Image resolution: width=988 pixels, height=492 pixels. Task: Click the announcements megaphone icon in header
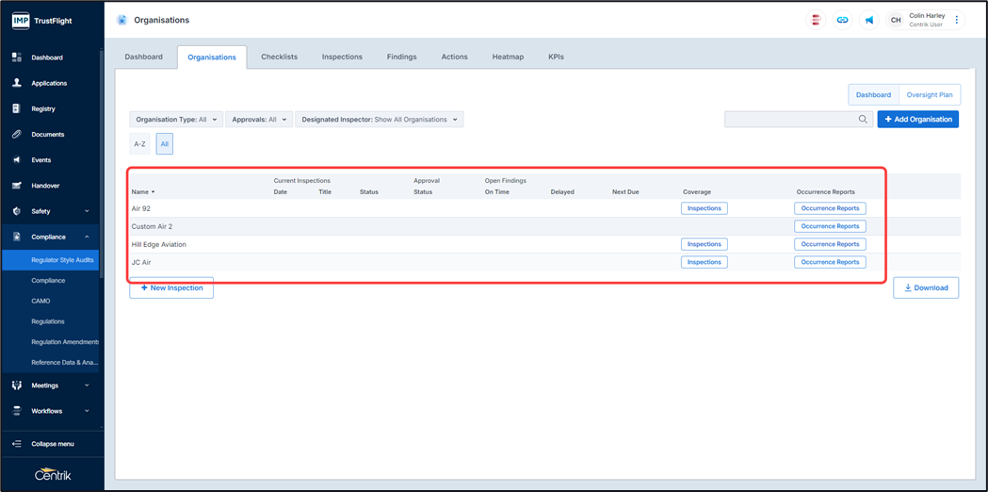pos(868,20)
